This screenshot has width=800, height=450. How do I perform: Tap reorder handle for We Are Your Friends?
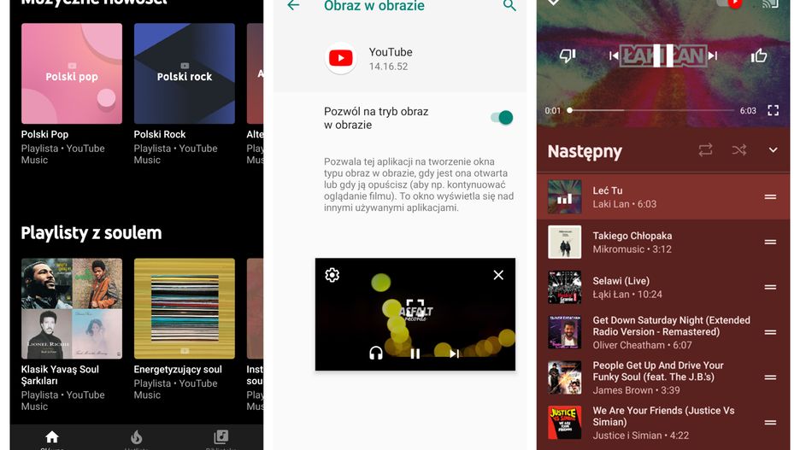point(770,423)
